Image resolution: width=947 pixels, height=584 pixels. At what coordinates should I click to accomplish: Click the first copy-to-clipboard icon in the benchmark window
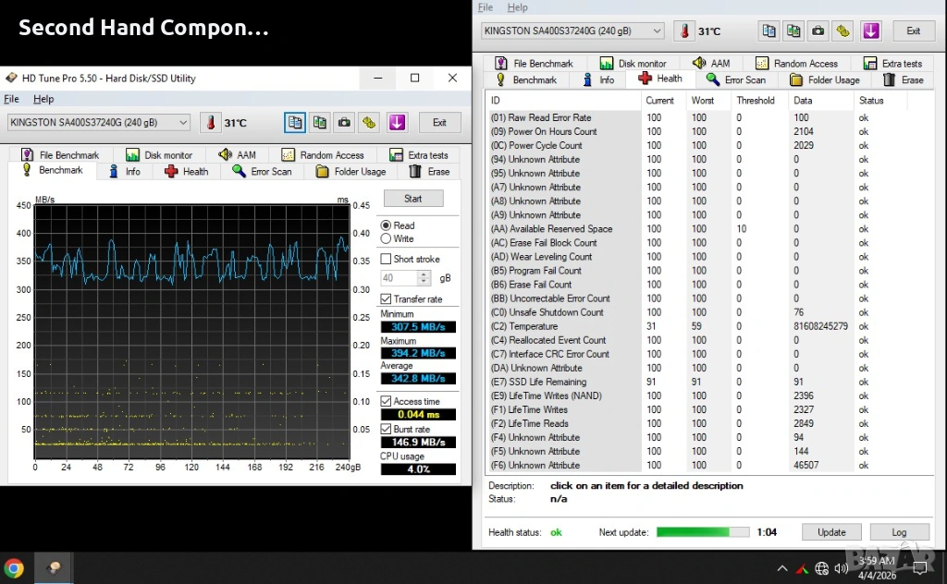[295, 123]
